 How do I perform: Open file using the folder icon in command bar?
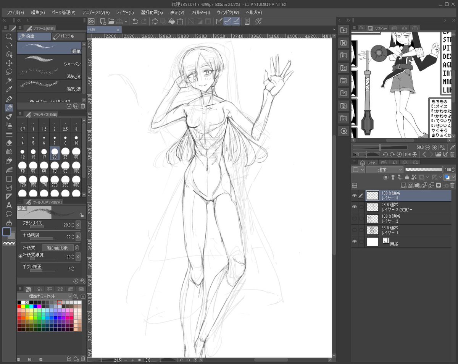pos(111,21)
